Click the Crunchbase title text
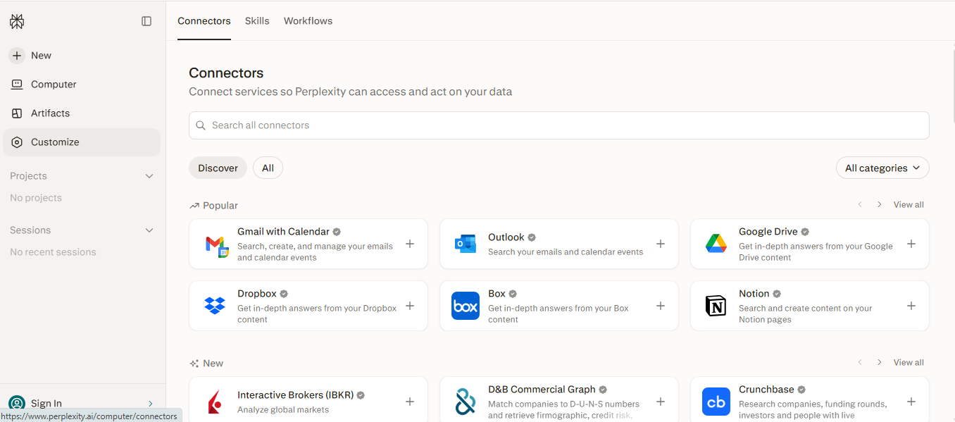955x422 pixels. point(766,390)
